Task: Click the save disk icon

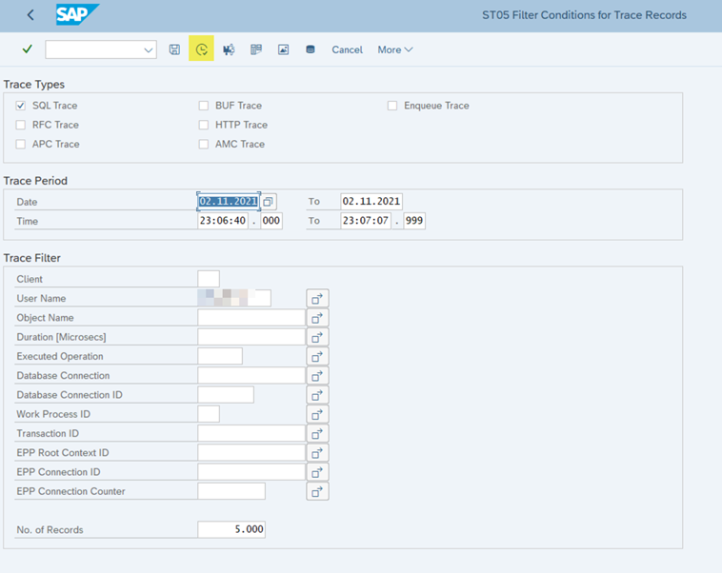Action: (x=174, y=49)
